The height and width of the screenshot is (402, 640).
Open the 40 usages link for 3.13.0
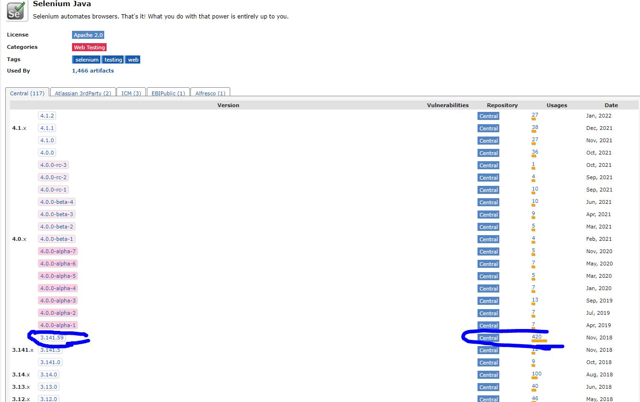tap(535, 386)
